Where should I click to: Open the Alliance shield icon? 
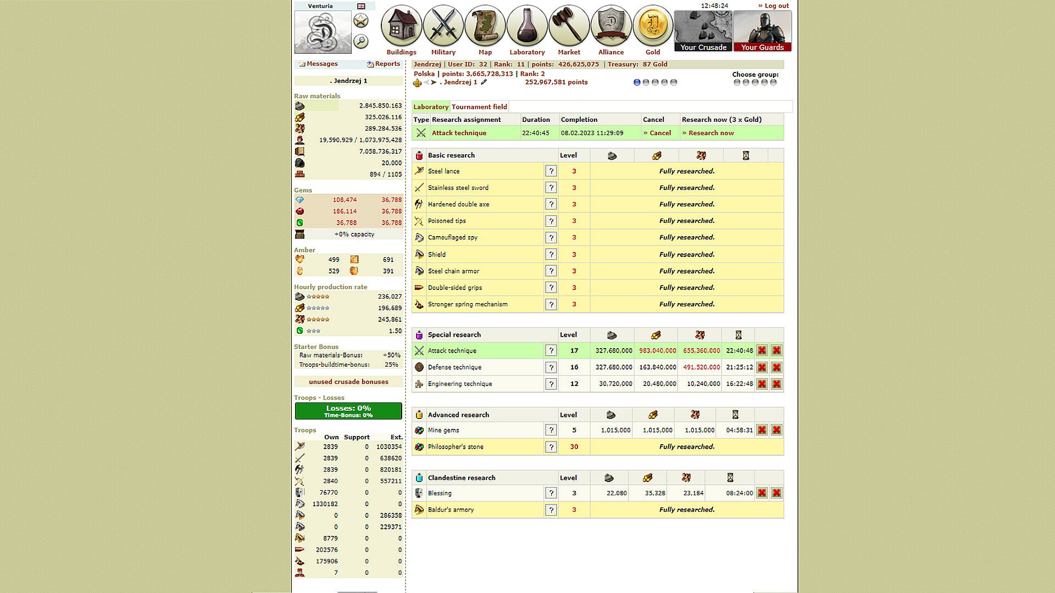tap(610, 26)
